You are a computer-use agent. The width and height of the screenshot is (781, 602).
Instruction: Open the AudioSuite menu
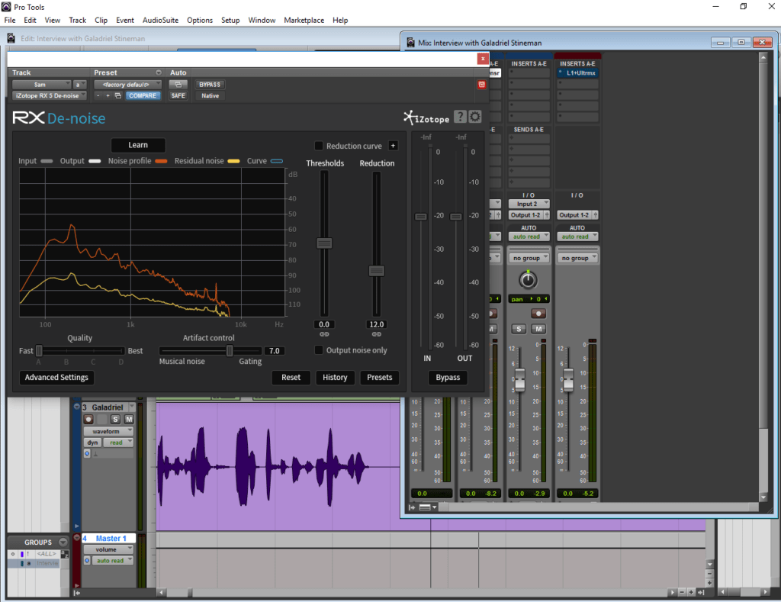(x=160, y=20)
